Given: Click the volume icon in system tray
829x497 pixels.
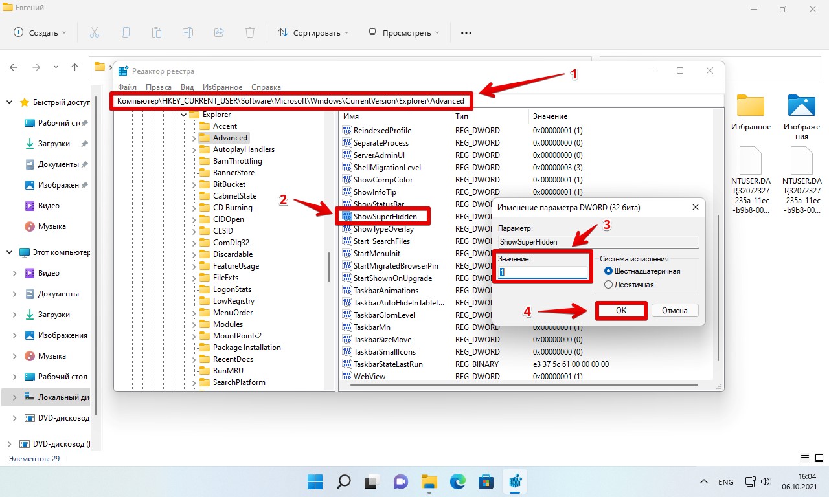Looking at the screenshot, I should [766, 482].
